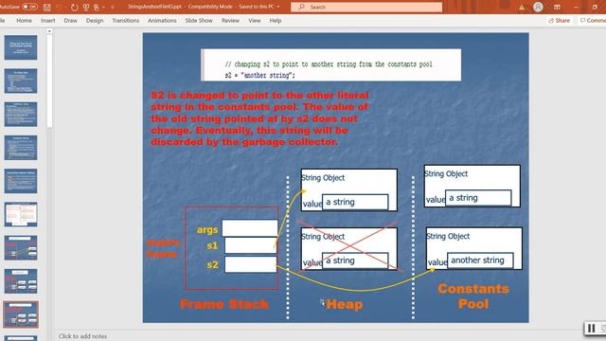Select the seventh slide thumbnail
This screenshot has height=341, width=606.
tap(21, 247)
